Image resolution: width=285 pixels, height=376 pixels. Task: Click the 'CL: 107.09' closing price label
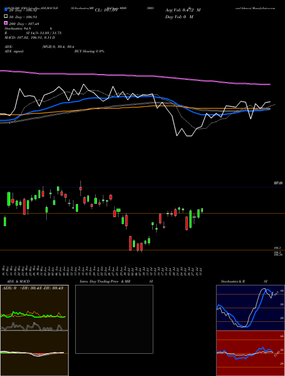coord(106,10)
